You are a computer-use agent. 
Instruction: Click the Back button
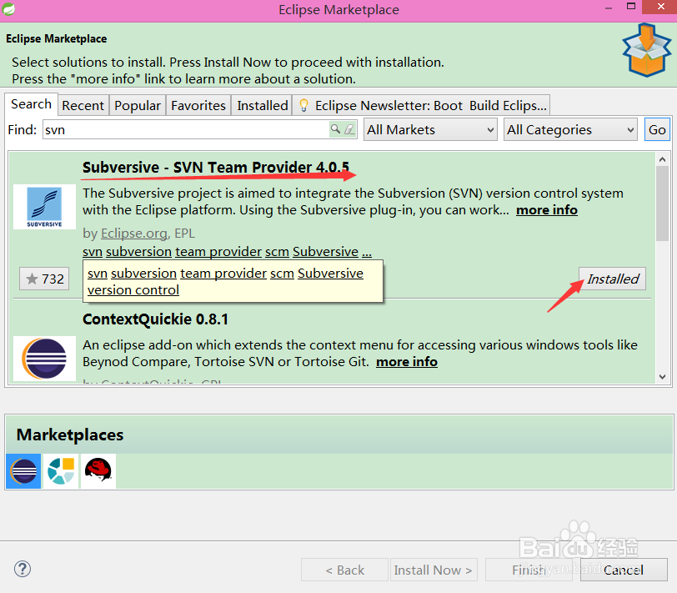344,570
